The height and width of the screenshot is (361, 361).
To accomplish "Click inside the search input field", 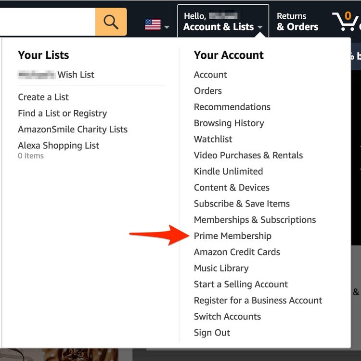I will (48, 22).
